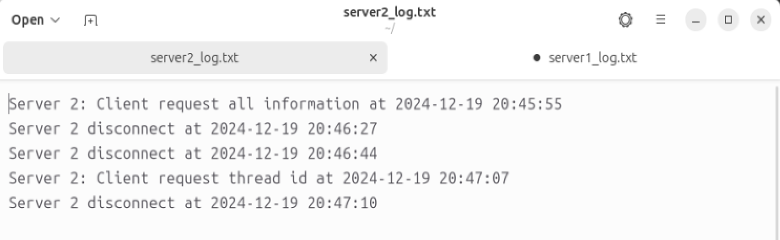Close the text editor window
Viewport: 780px width, 240px height.
pyautogui.click(x=760, y=20)
